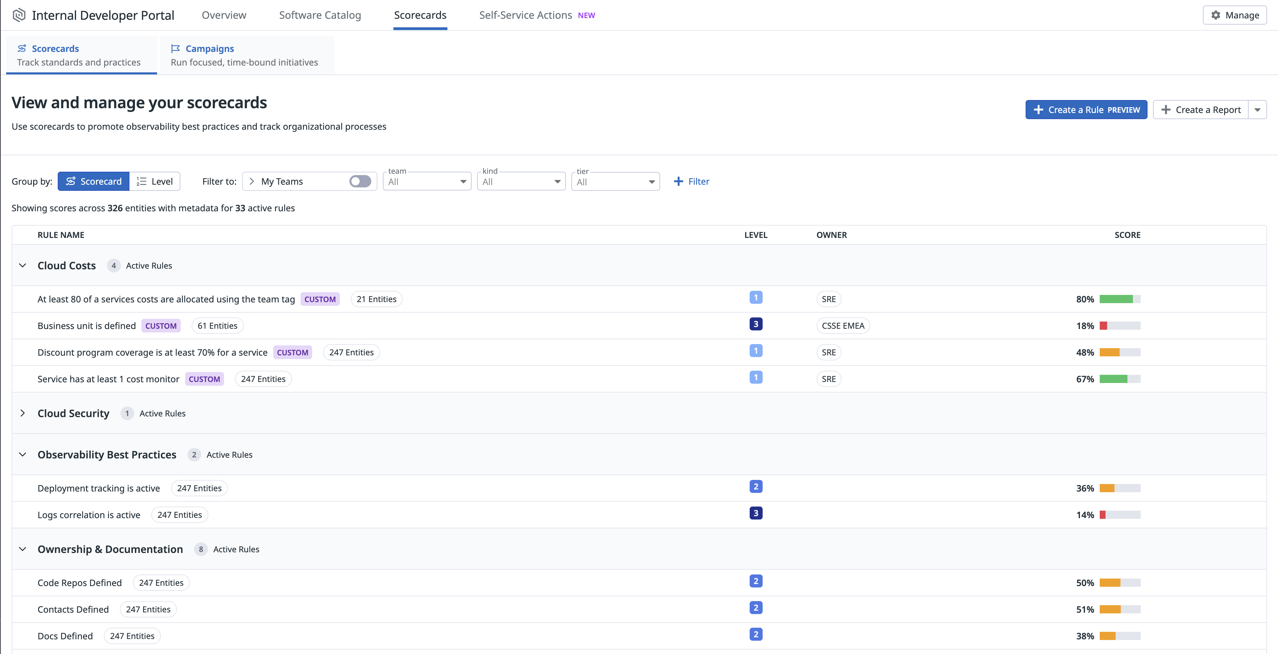
Task: Click the Create a Rule button
Action: (1086, 110)
